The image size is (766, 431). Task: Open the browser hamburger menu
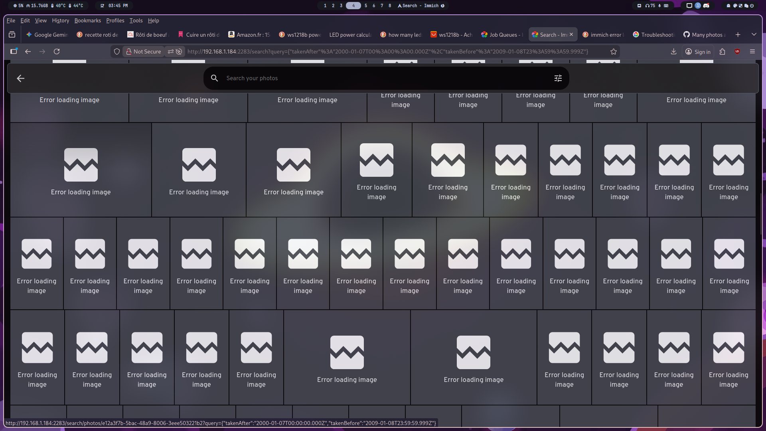[752, 51]
